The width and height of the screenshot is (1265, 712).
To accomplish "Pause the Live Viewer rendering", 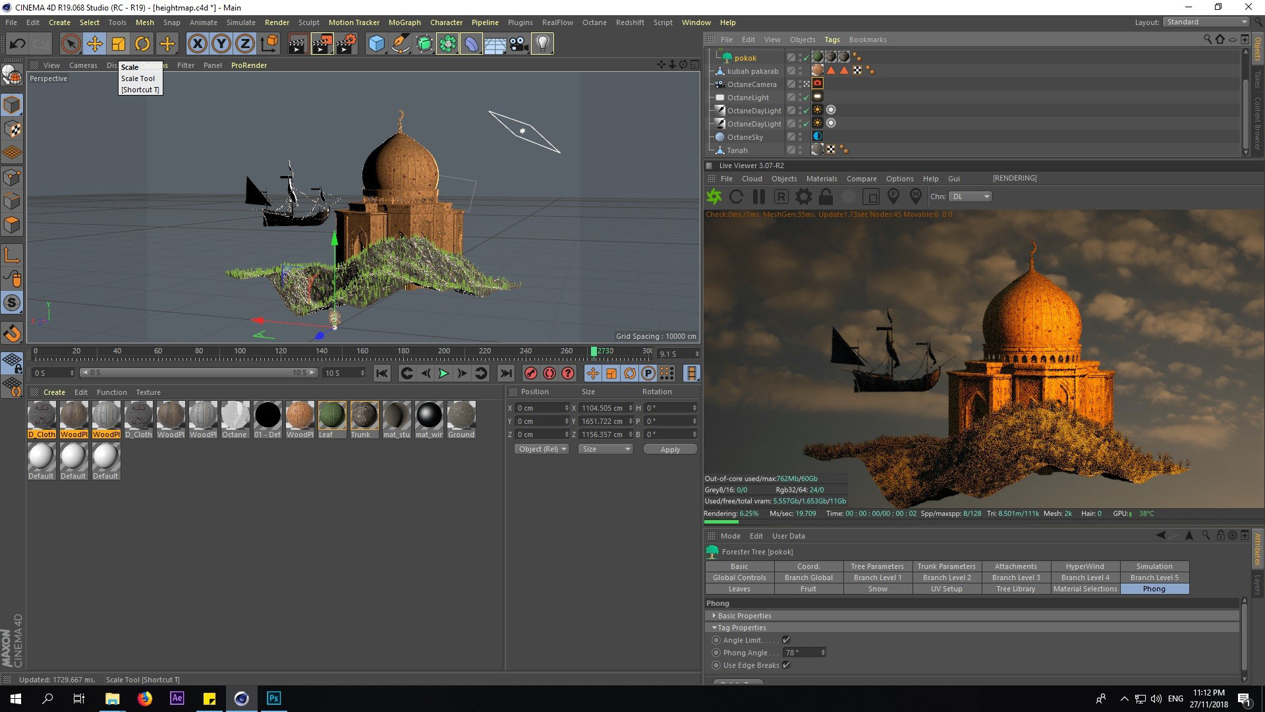I will [759, 196].
